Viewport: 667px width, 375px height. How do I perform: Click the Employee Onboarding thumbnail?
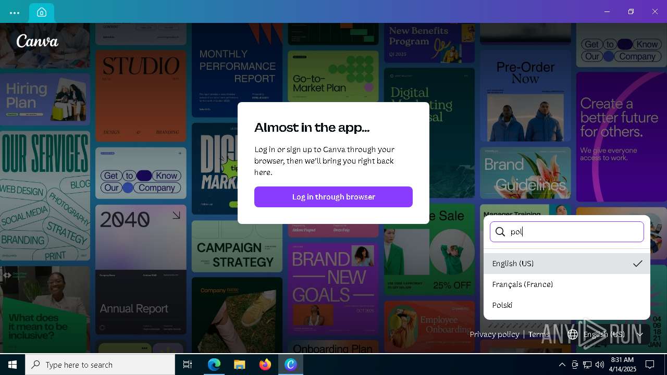pos(429,327)
